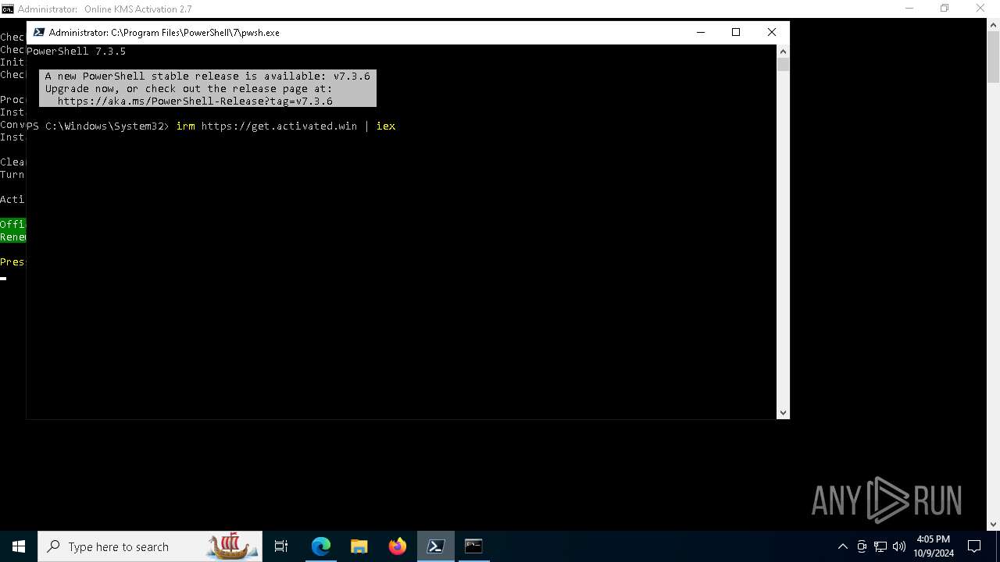Click the taskbar search box

tap(148, 546)
